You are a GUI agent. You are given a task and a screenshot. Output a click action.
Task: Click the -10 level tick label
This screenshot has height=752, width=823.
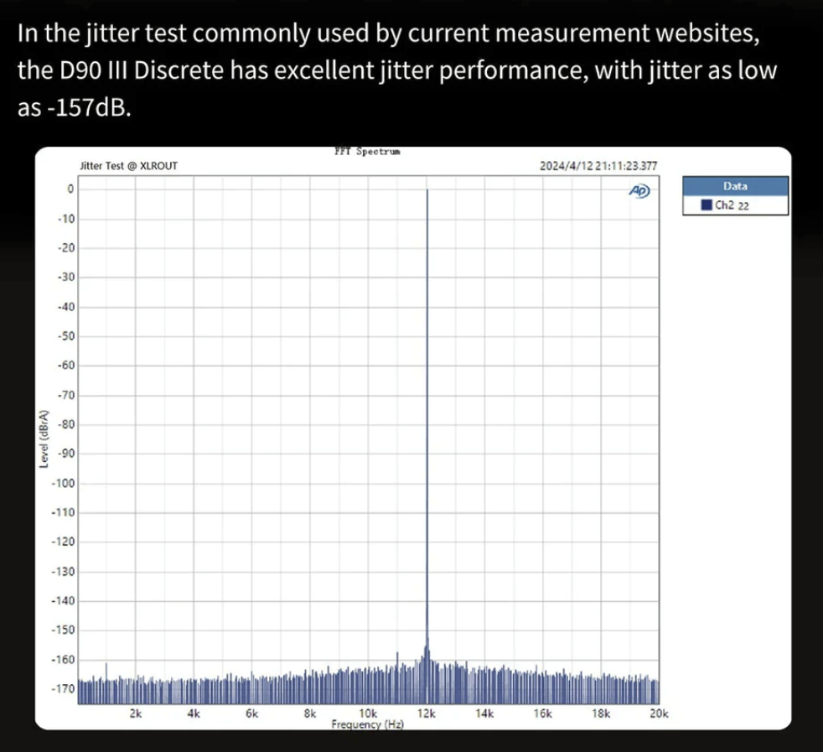click(66, 219)
